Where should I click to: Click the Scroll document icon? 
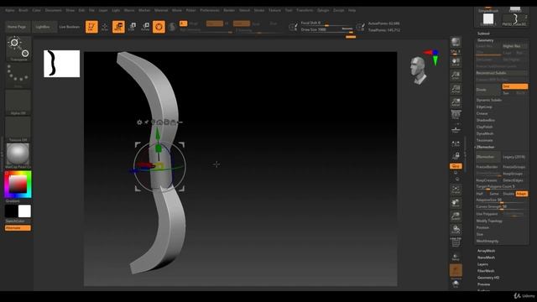click(x=456, y=61)
